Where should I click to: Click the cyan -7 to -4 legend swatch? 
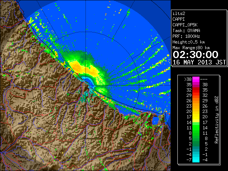[x=196, y=160]
